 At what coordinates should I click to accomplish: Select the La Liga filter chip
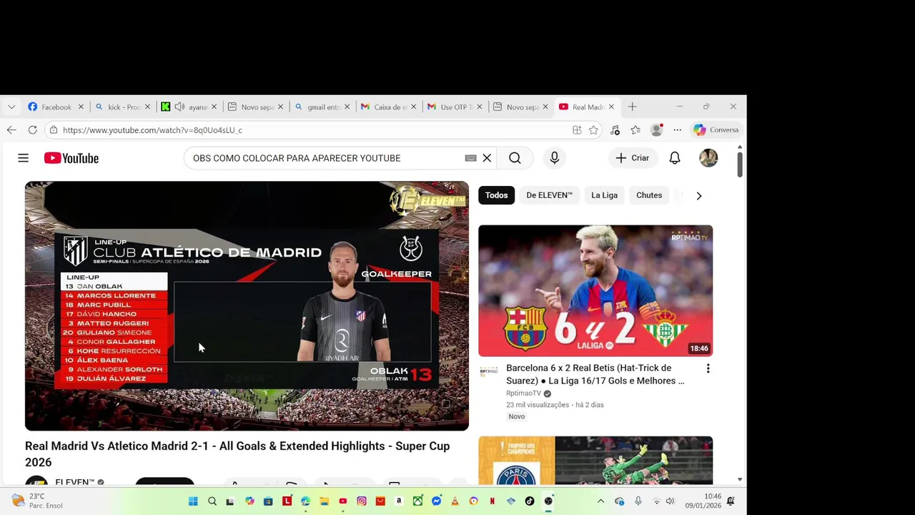604,195
